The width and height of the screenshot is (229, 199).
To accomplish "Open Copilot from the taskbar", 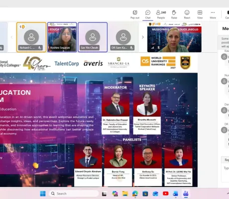I will pyautogui.click(x=115, y=194).
